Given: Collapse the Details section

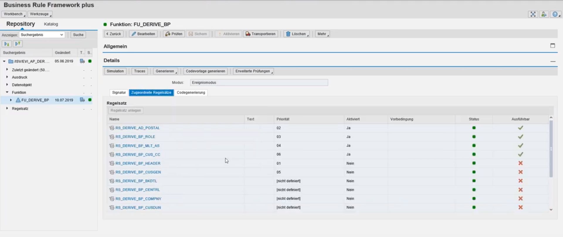Looking at the screenshot, I should [553, 61].
